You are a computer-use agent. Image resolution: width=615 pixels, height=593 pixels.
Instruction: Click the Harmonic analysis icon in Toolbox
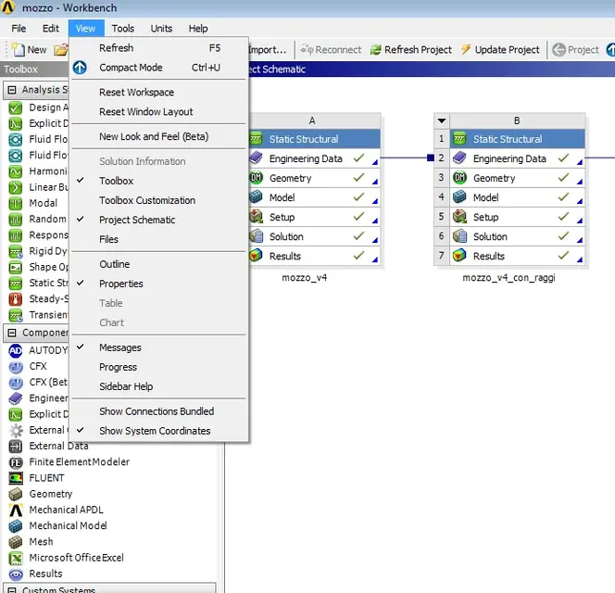[16, 171]
